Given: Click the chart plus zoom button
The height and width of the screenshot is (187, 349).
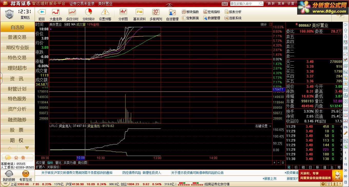Looking at the screenshot, I should tap(275, 163).
